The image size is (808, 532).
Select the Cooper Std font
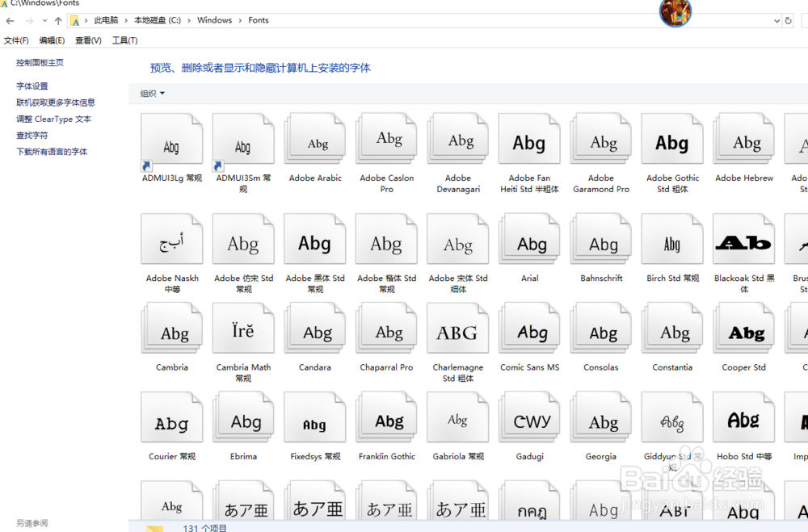tap(744, 328)
